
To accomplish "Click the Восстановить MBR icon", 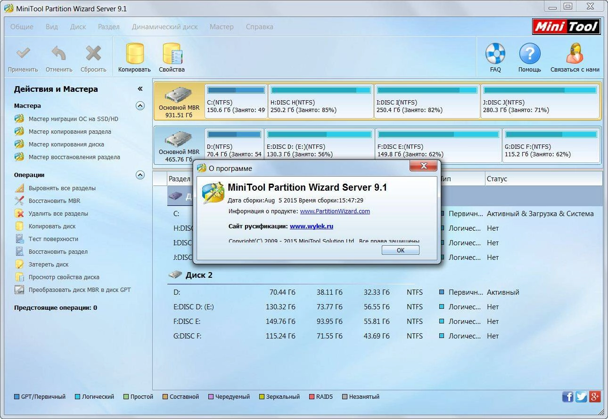I will (x=19, y=201).
